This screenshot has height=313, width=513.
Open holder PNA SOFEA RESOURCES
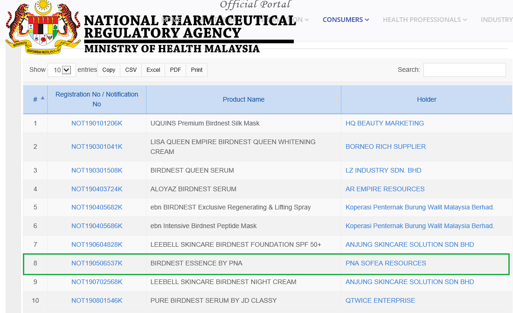pos(386,264)
